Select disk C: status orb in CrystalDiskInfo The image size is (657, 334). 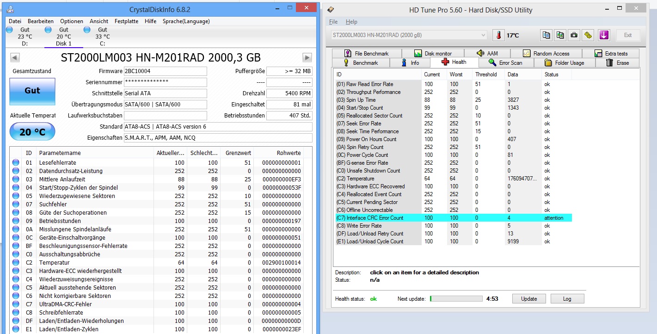coord(87,30)
